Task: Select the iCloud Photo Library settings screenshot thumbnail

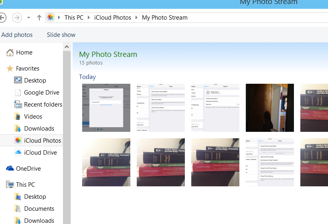Action: 161,108
